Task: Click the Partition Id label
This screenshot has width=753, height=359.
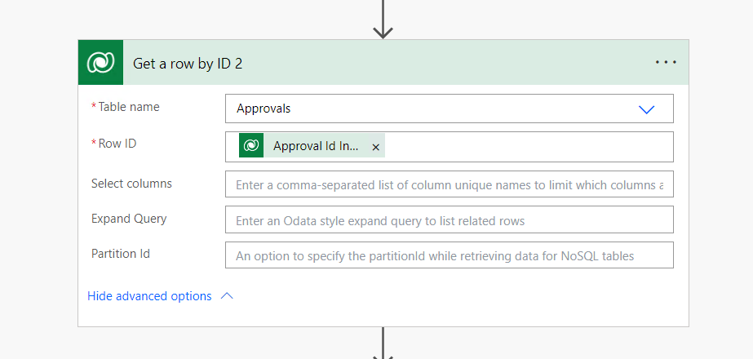Action: 121,253
